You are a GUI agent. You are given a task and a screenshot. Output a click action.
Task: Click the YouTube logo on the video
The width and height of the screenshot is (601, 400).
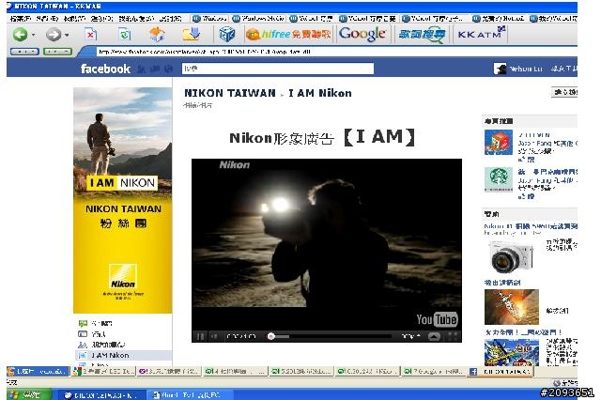(437, 319)
